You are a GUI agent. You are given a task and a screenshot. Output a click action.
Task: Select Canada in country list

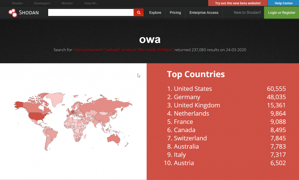point(185,130)
